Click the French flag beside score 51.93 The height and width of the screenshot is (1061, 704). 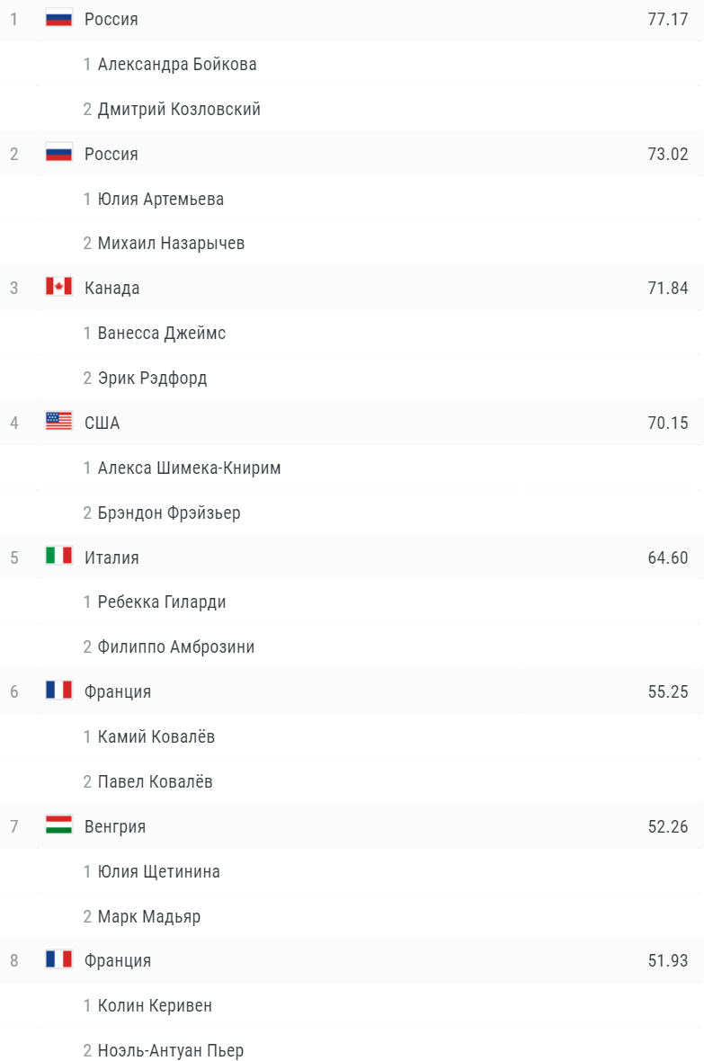pyautogui.click(x=58, y=960)
